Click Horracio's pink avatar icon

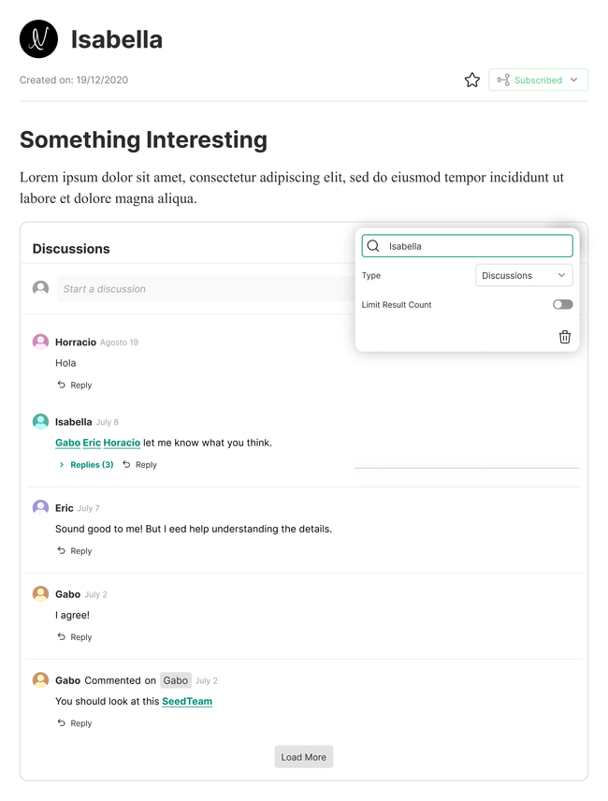click(40, 342)
